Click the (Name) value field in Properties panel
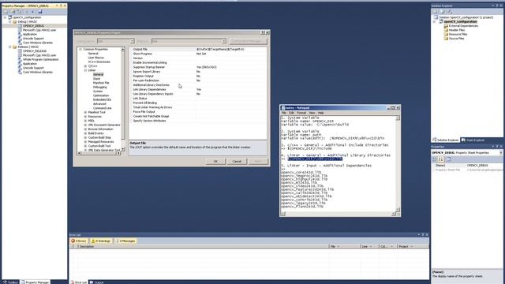The image size is (505, 284). pyautogui.click(x=484, y=166)
